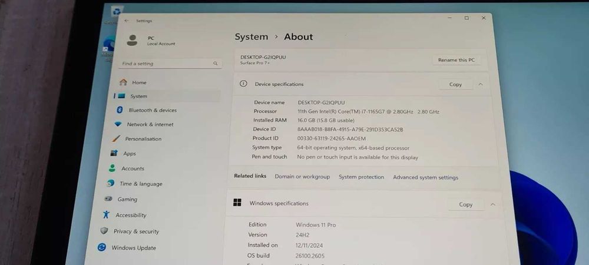Screen dimensions: 589x265
Task: Click the Accounts person icon
Action: pos(112,168)
